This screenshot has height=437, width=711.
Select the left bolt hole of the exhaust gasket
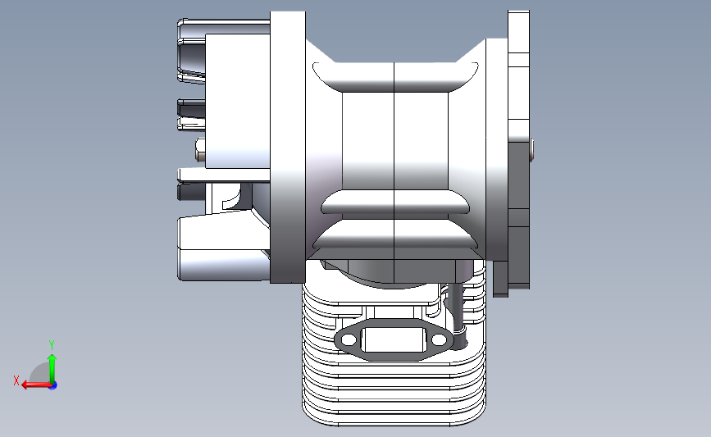349,339
